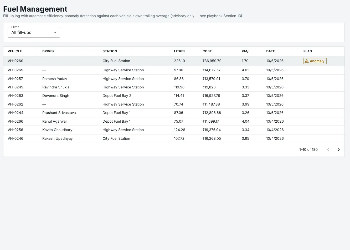
Task: Select vehicle VH-0260 cell
Action: 16,61
